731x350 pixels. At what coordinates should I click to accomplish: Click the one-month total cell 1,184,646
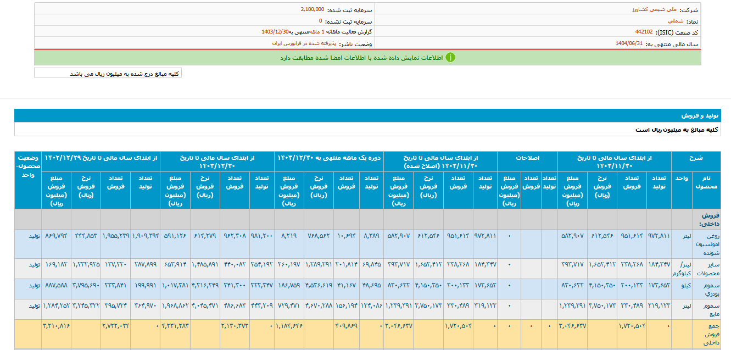pos(289,326)
